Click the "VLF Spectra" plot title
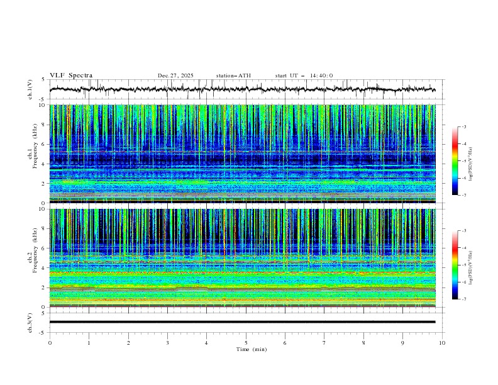498x385 pixels. tap(71, 75)
